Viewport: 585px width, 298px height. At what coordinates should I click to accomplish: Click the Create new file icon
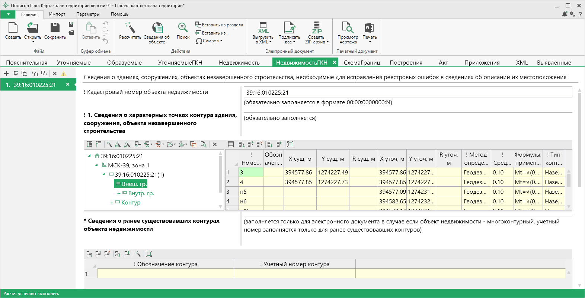13,28
